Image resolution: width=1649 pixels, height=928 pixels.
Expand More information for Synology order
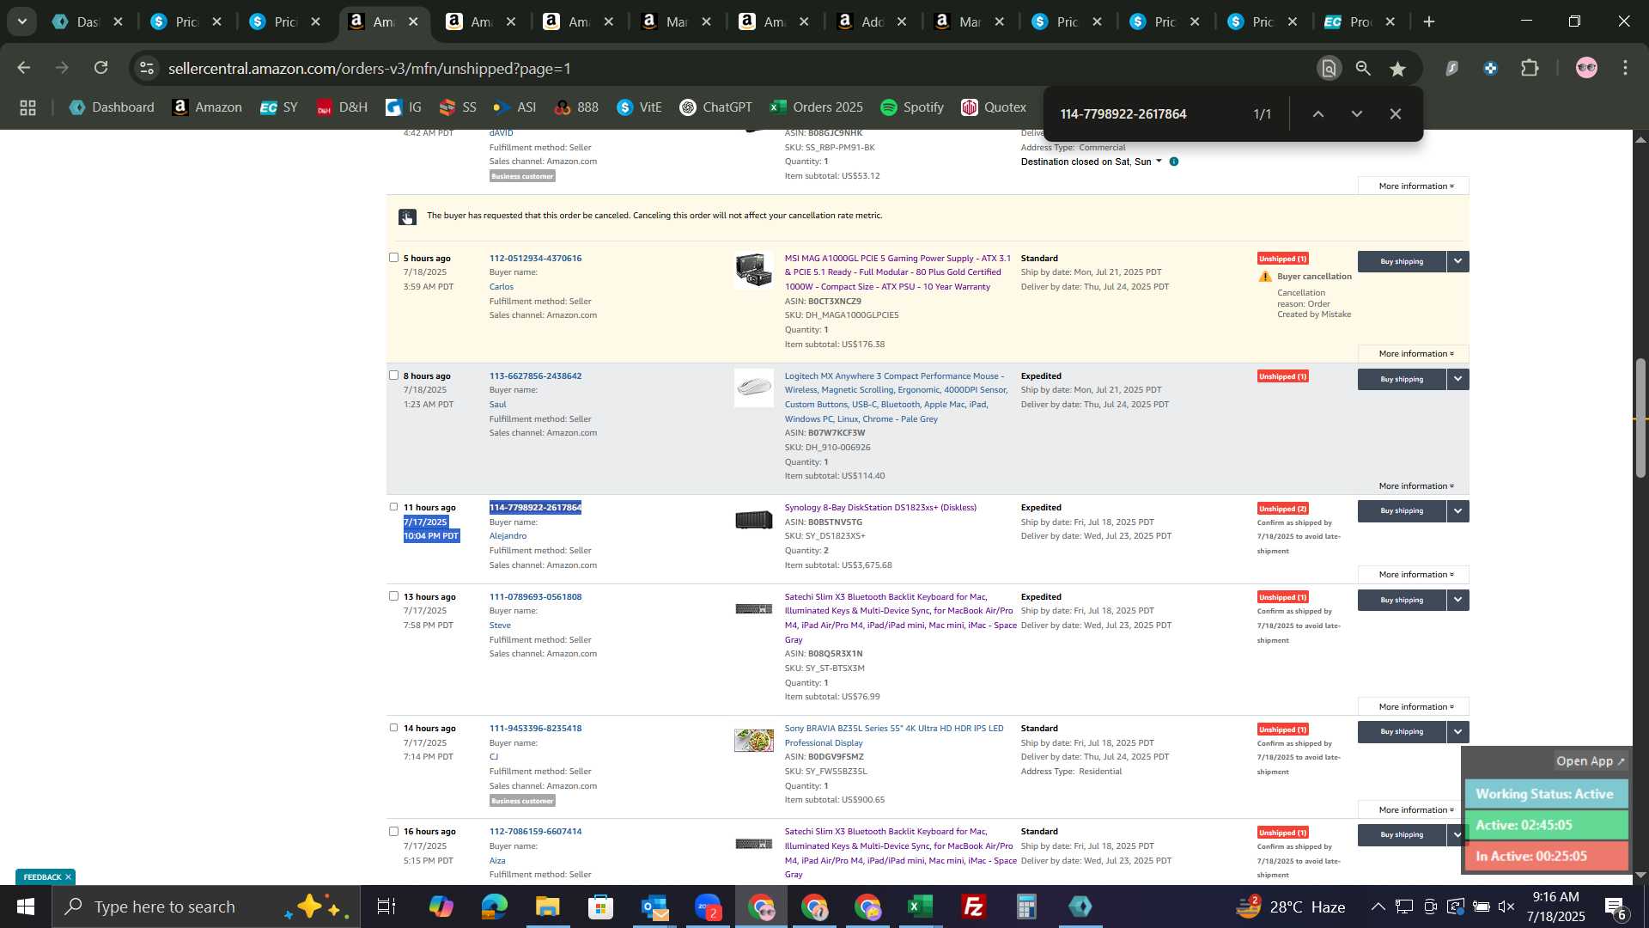(x=1415, y=574)
